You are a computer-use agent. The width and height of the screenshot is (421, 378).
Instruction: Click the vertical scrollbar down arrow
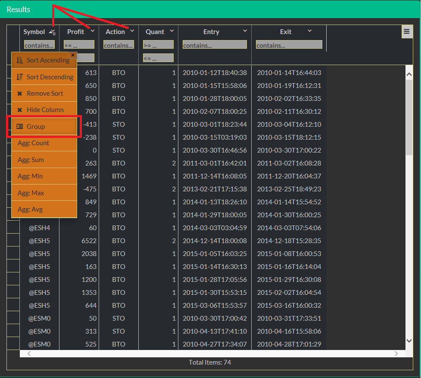pyautogui.click(x=409, y=341)
